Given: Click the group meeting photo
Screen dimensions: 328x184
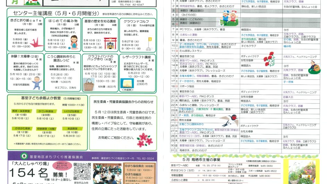Looking at the screenshot, I should click(107, 174).
